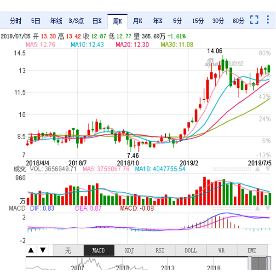
Task: Choose the BOLL indicator button
Action: (190, 251)
